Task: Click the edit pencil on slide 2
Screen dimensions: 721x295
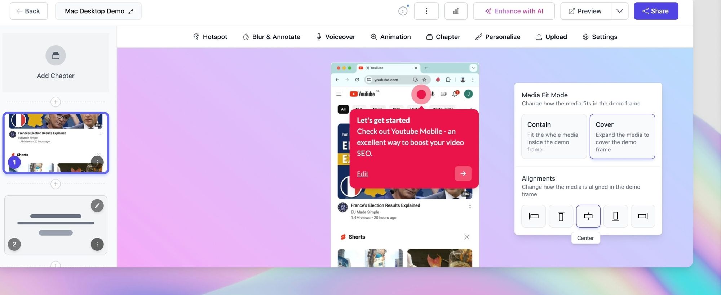Action: pos(97,205)
